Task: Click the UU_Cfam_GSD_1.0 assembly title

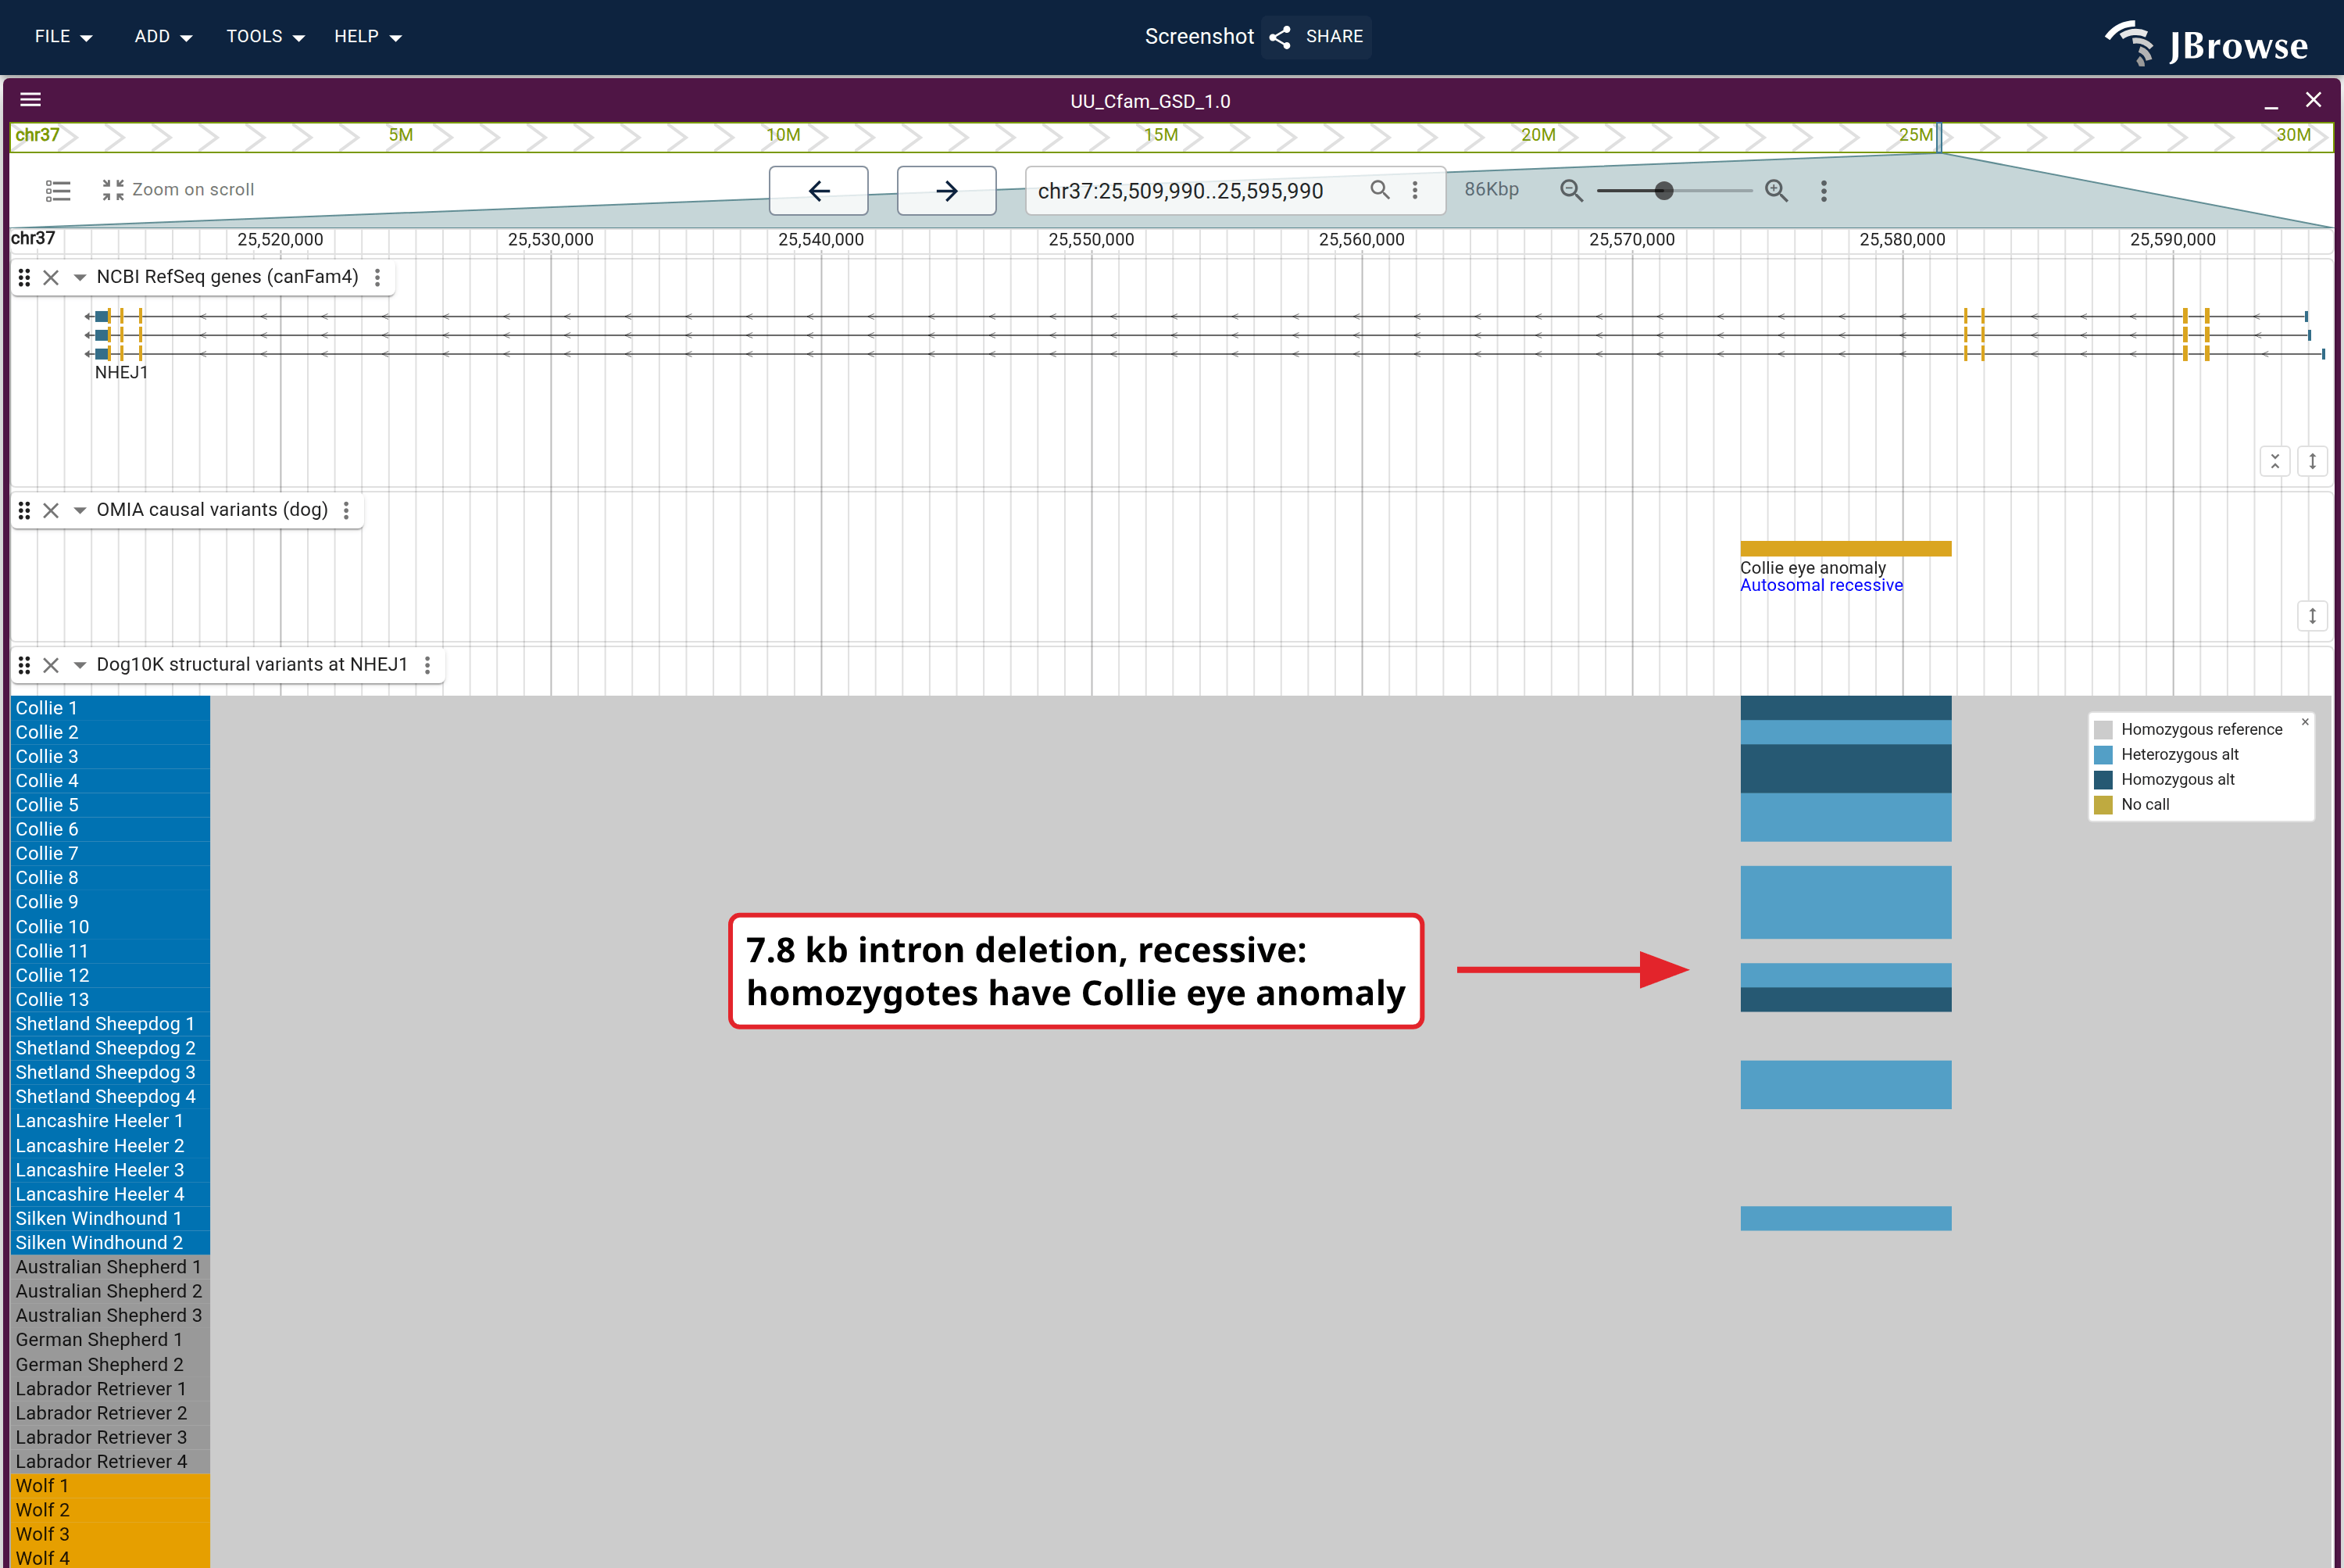Action: click(1150, 101)
